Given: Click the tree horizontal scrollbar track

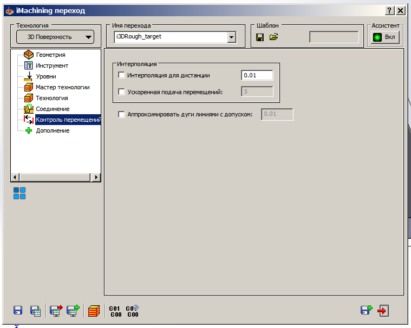Looking at the screenshot, I should point(55,178).
